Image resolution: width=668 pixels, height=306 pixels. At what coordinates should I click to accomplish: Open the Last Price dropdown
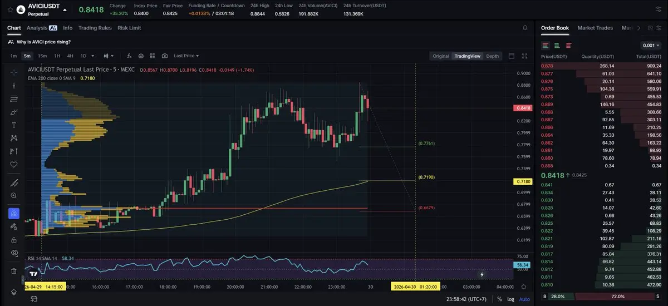tap(186, 56)
